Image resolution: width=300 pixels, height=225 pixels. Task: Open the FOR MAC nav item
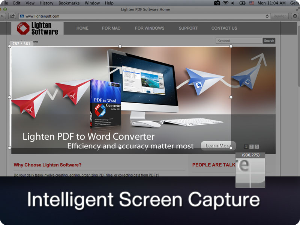click(111, 28)
